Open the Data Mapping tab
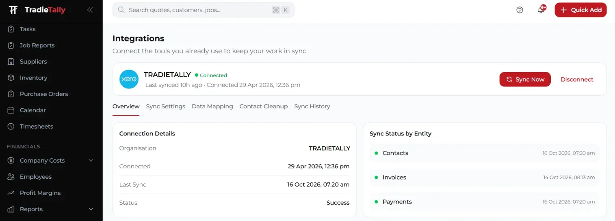The image size is (615, 221). [212, 106]
